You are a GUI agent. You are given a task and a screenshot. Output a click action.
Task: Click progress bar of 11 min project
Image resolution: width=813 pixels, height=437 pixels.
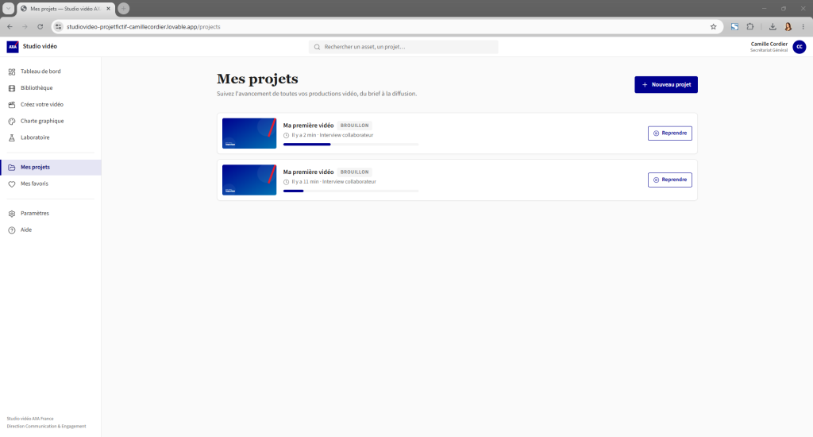tap(350, 191)
